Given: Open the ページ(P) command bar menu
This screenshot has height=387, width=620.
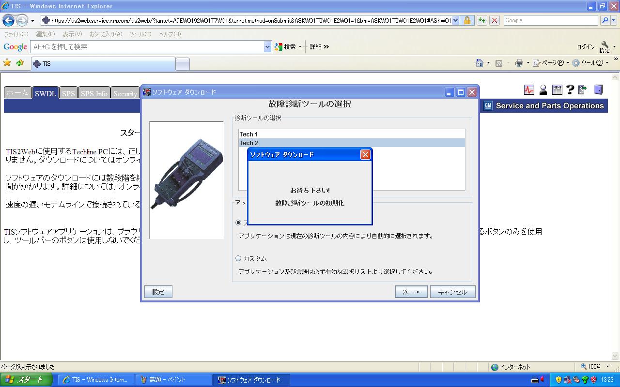Looking at the screenshot, I should pos(551,63).
